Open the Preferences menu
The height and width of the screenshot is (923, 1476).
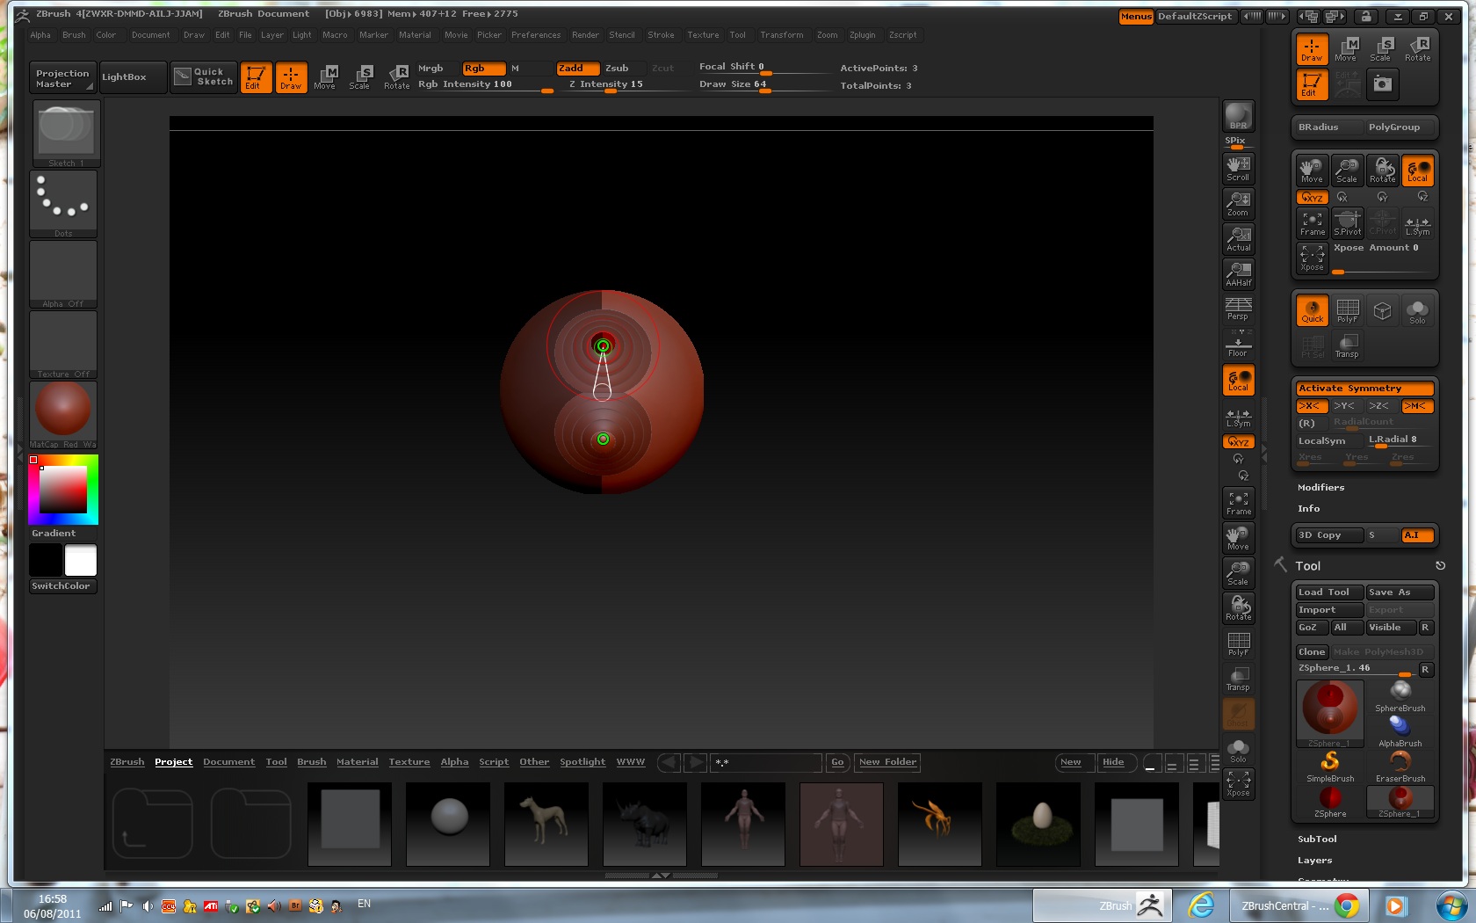536,35
